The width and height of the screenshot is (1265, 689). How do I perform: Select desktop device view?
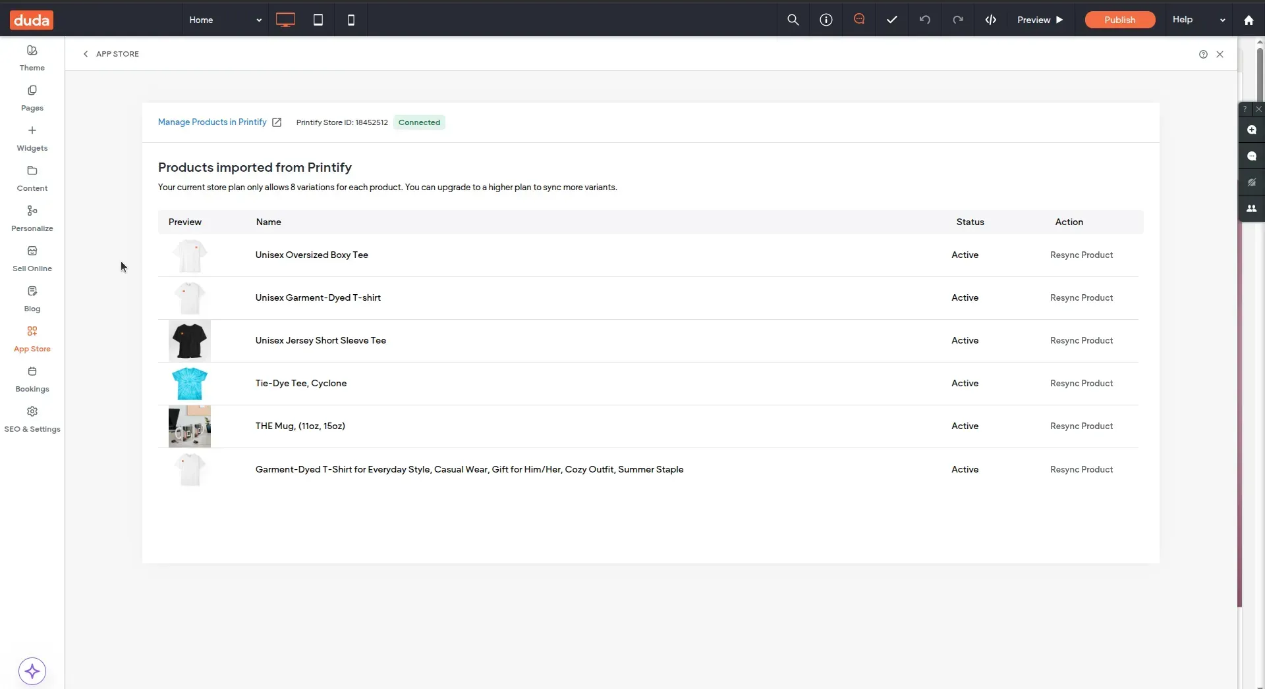[285, 20]
